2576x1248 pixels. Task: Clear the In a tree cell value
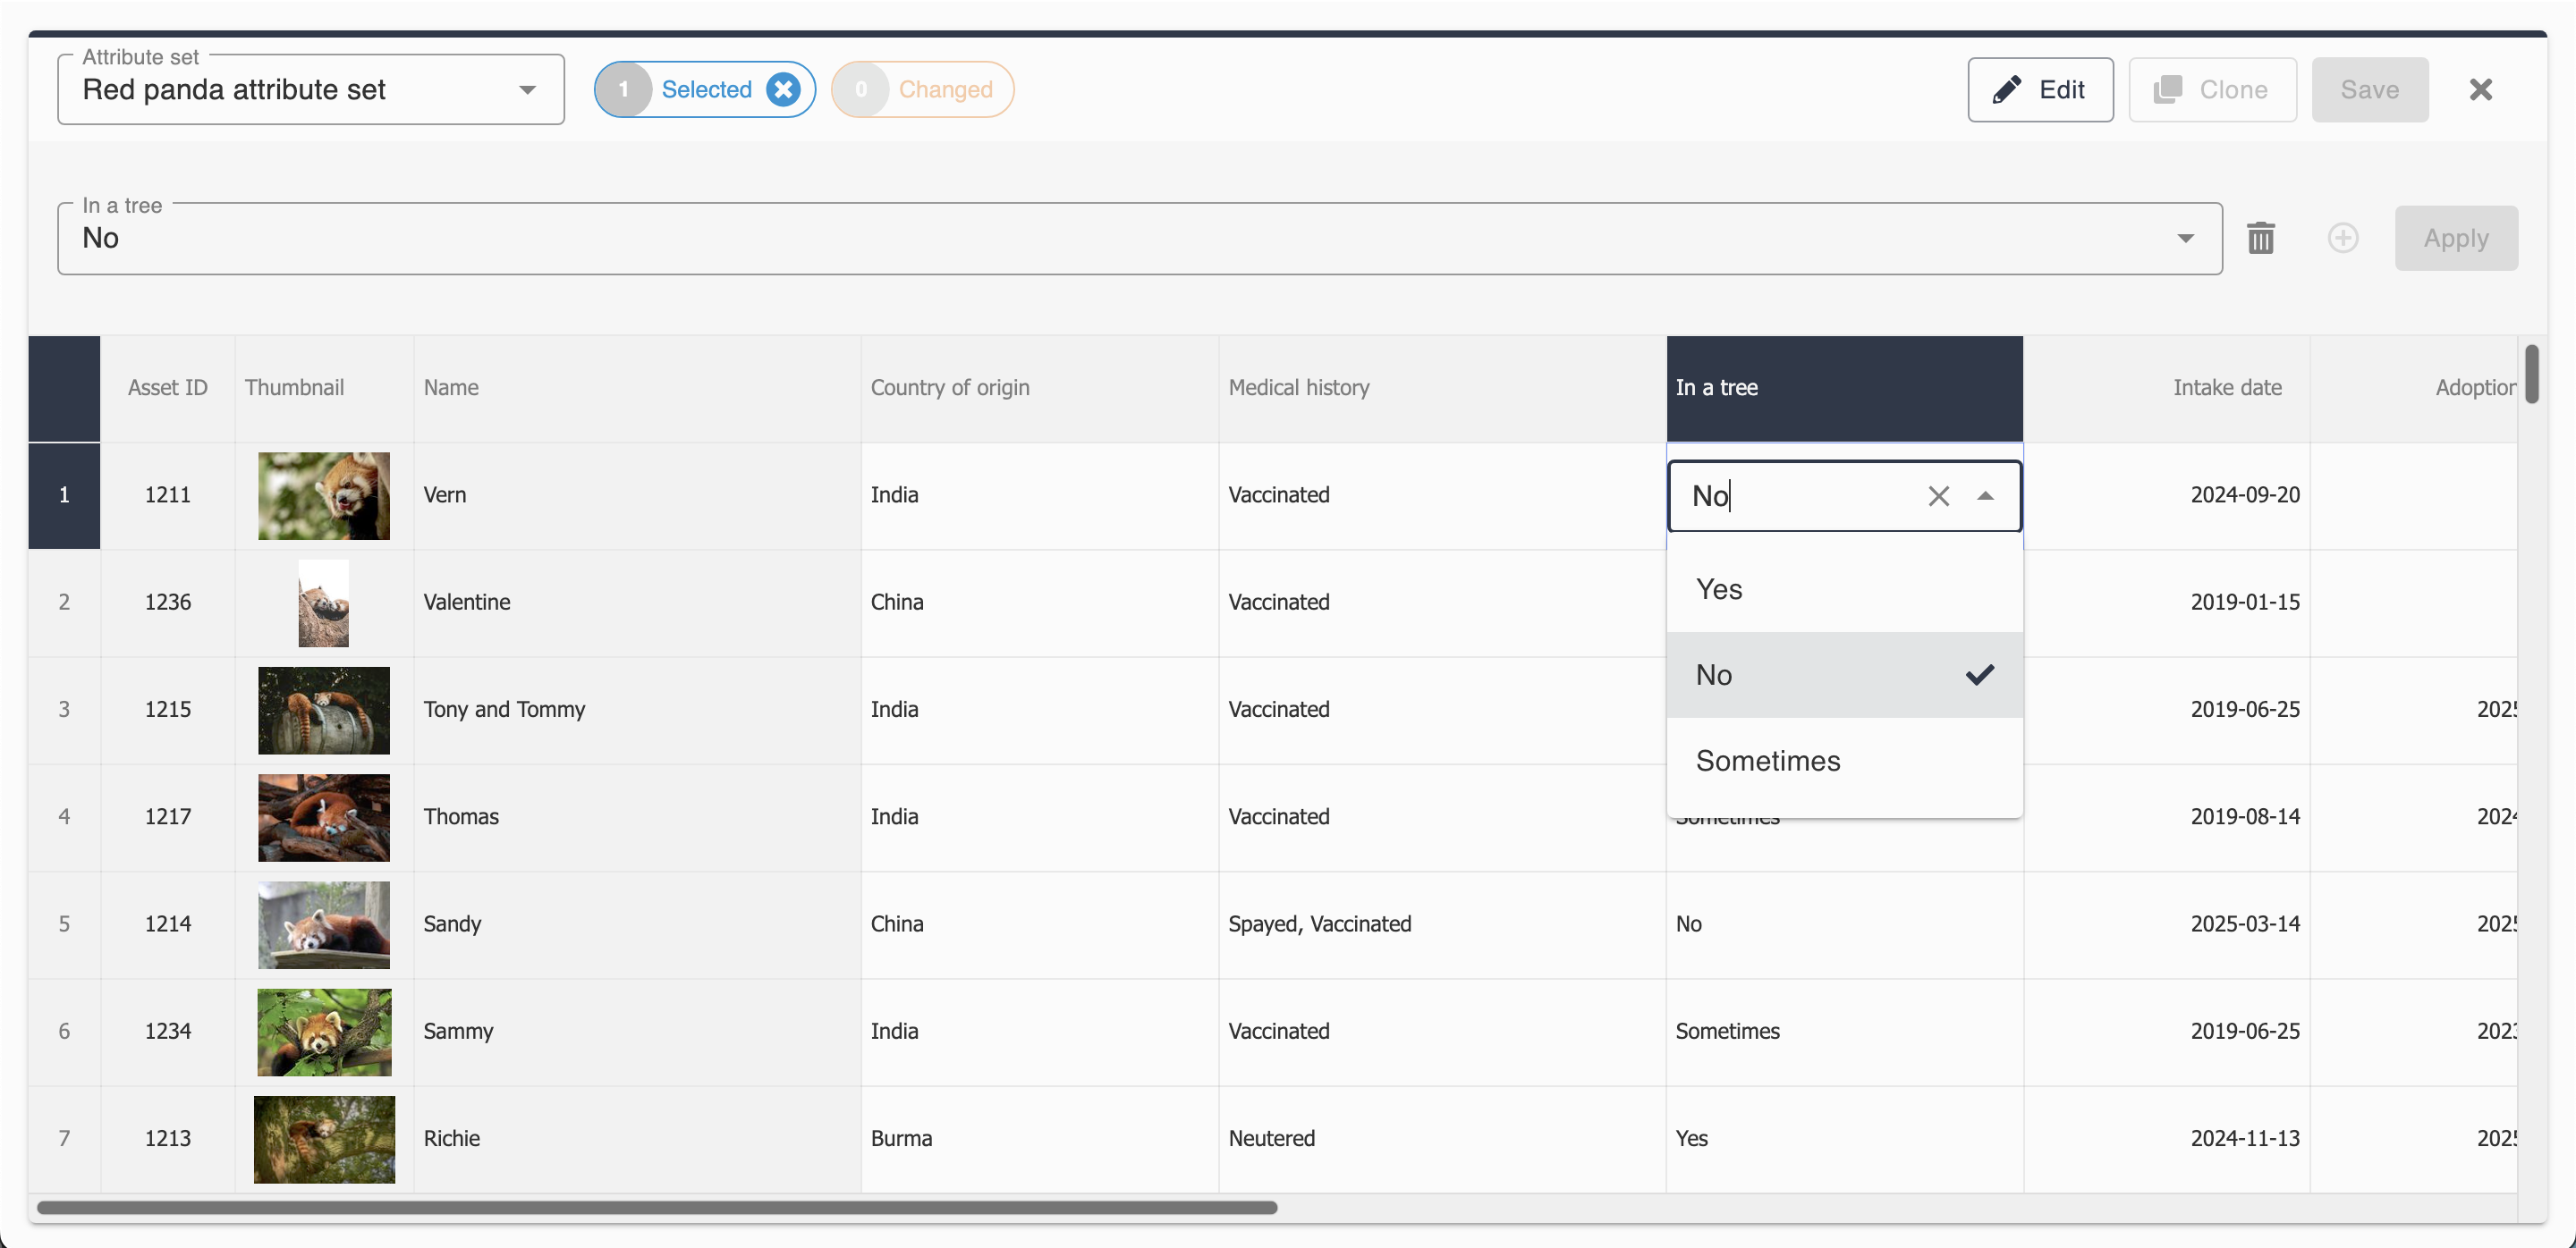[1938, 495]
